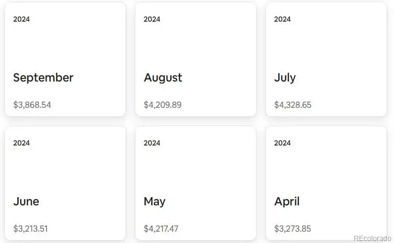Click the August month title

tap(163, 78)
